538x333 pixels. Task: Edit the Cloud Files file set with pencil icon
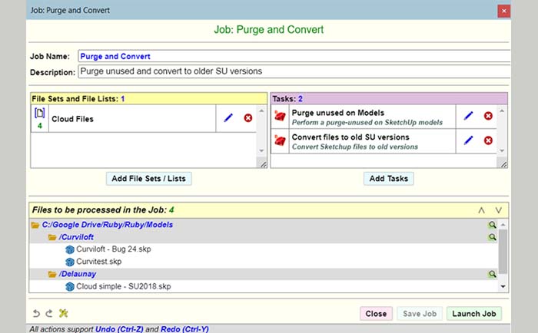(x=227, y=117)
